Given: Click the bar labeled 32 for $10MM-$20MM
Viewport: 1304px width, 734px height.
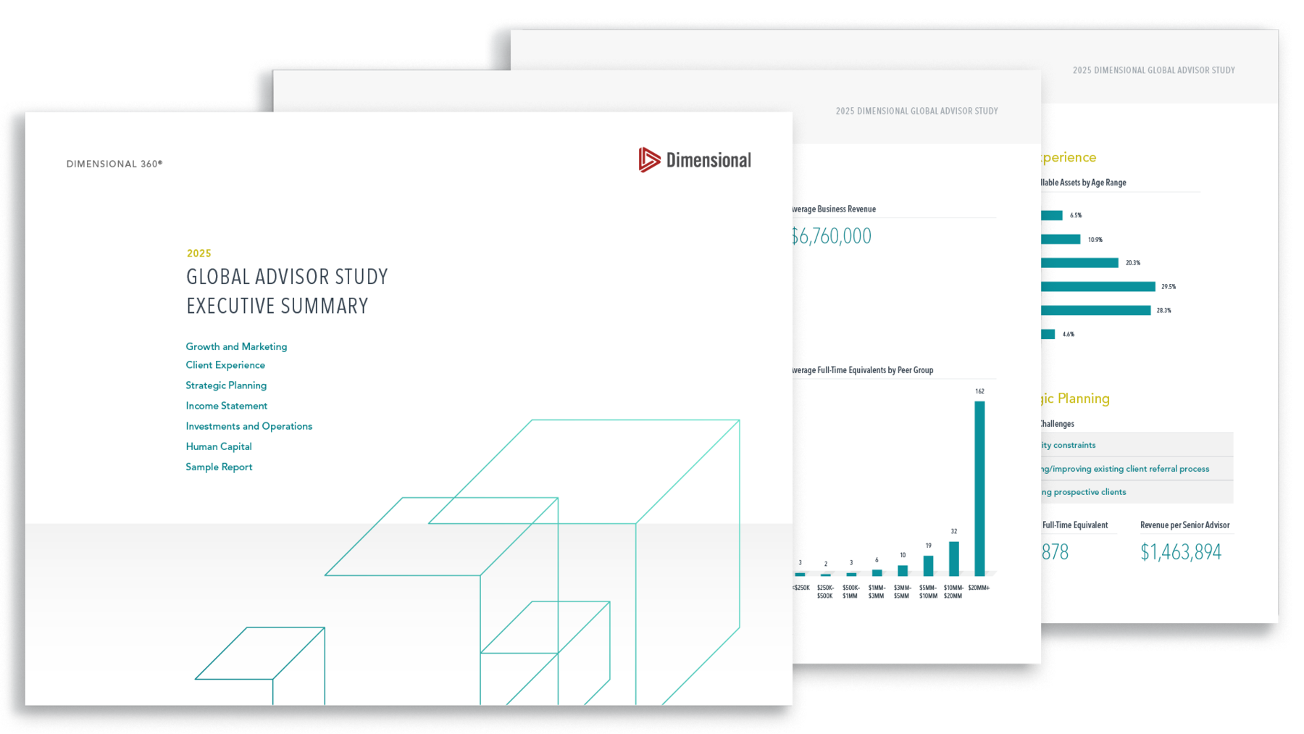Looking at the screenshot, I should (954, 559).
